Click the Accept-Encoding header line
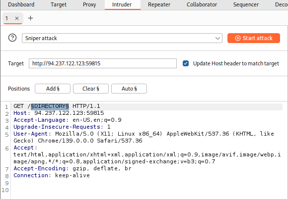The height and width of the screenshot is (199, 288). (72, 168)
